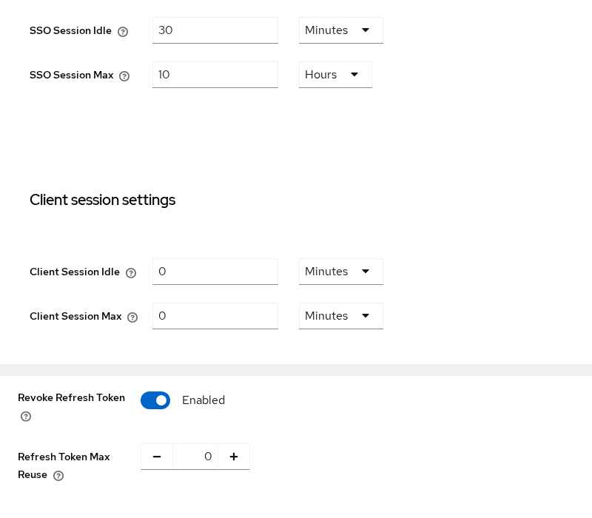Click the SSO Session Max label
592x518 pixels.
point(71,75)
